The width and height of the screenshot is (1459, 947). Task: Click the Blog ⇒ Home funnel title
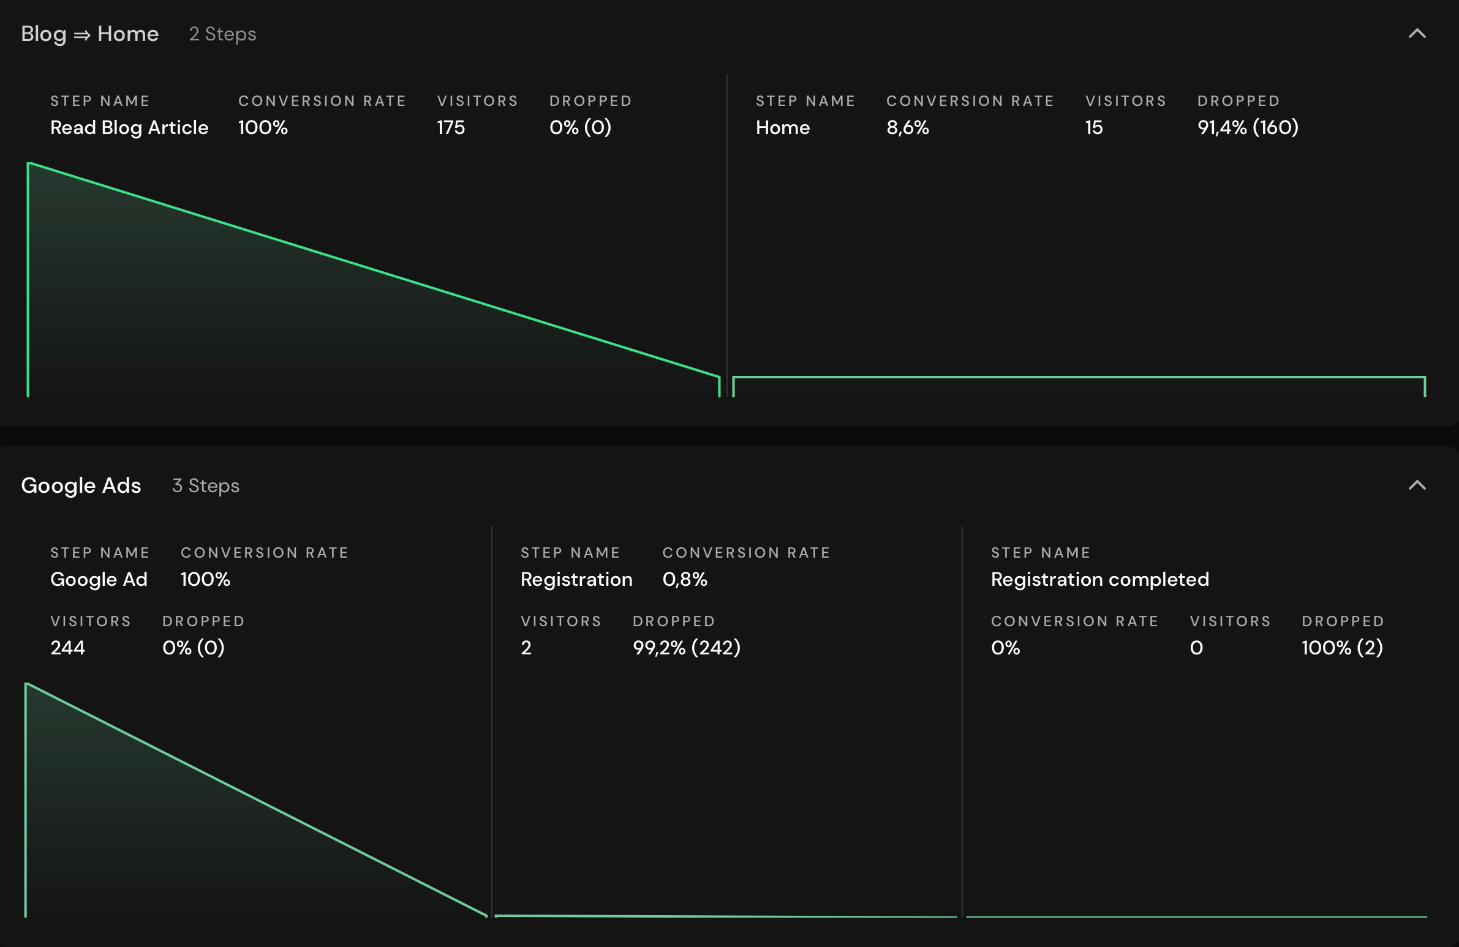tap(89, 34)
